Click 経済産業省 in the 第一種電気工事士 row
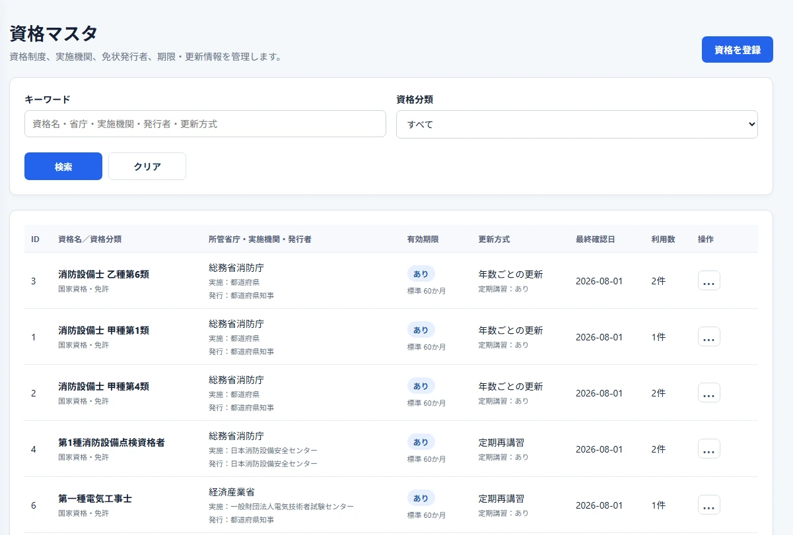Viewport: 793px width, 535px height. (x=232, y=492)
